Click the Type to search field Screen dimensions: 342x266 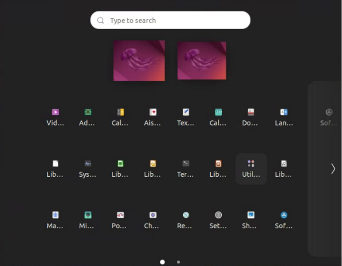pyautogui.click(x=171, y=20)
